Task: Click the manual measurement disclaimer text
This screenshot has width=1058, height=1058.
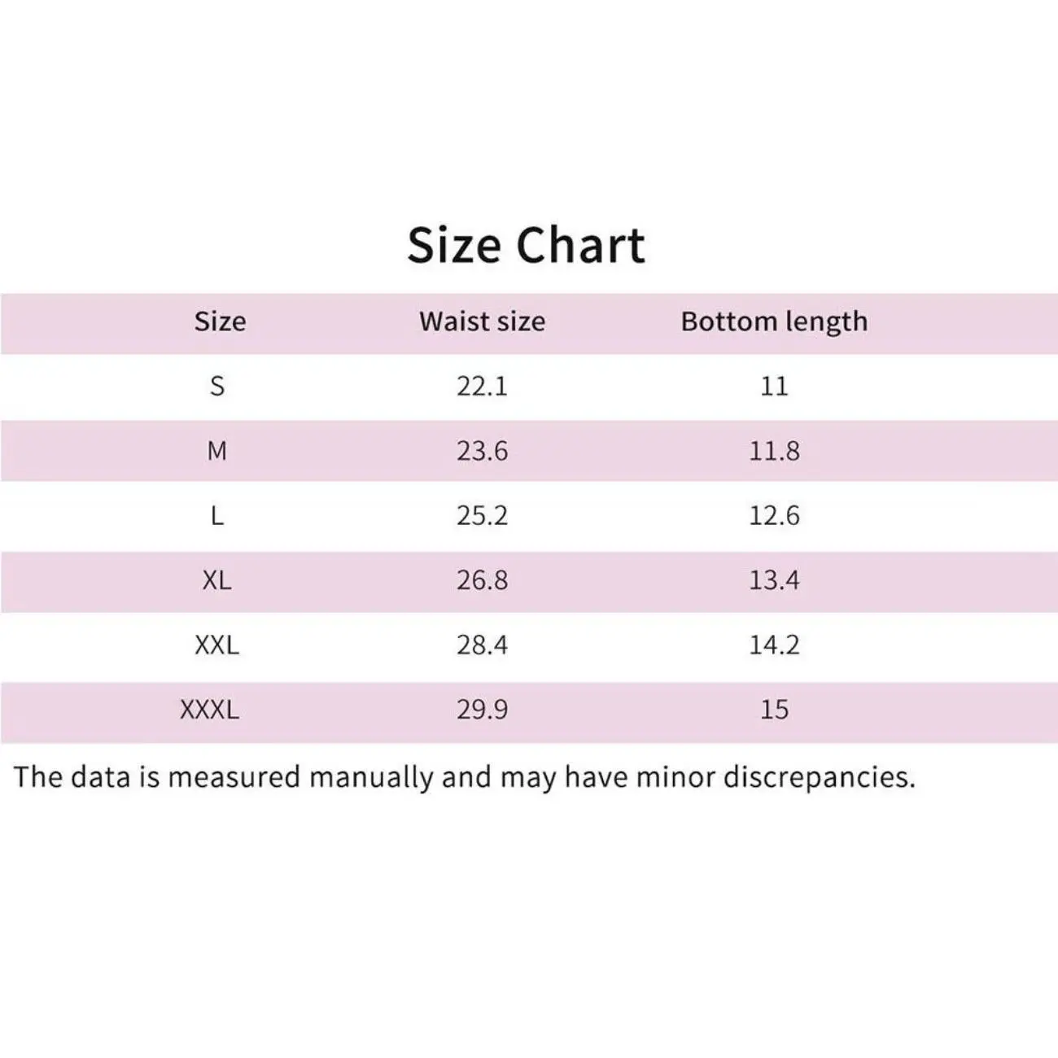Action: pyautogui.click(x=464, y=777)
